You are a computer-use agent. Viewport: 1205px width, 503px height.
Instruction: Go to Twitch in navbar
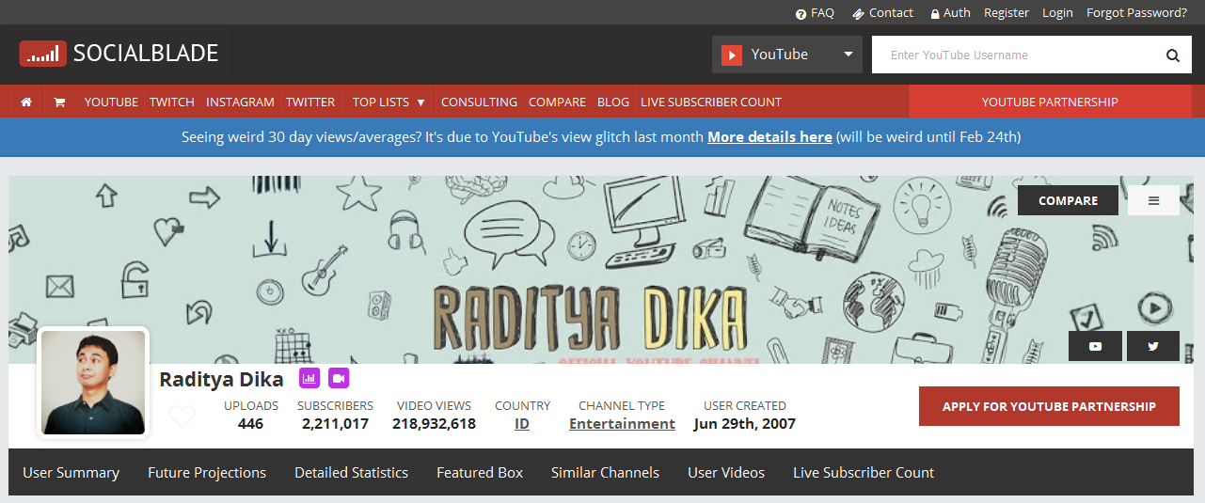click(172, 102)
